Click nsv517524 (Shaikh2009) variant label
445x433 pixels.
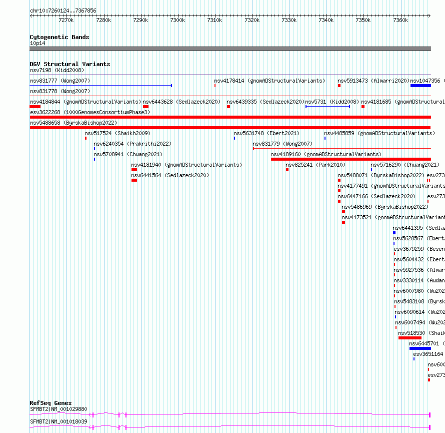117,133
